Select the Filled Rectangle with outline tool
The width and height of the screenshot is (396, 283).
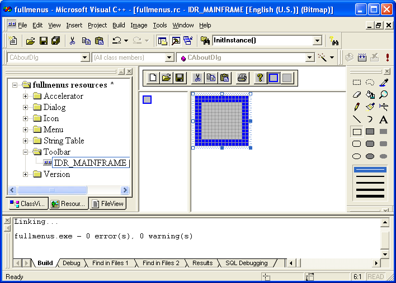pyautogui.click(x=370, y=132)
